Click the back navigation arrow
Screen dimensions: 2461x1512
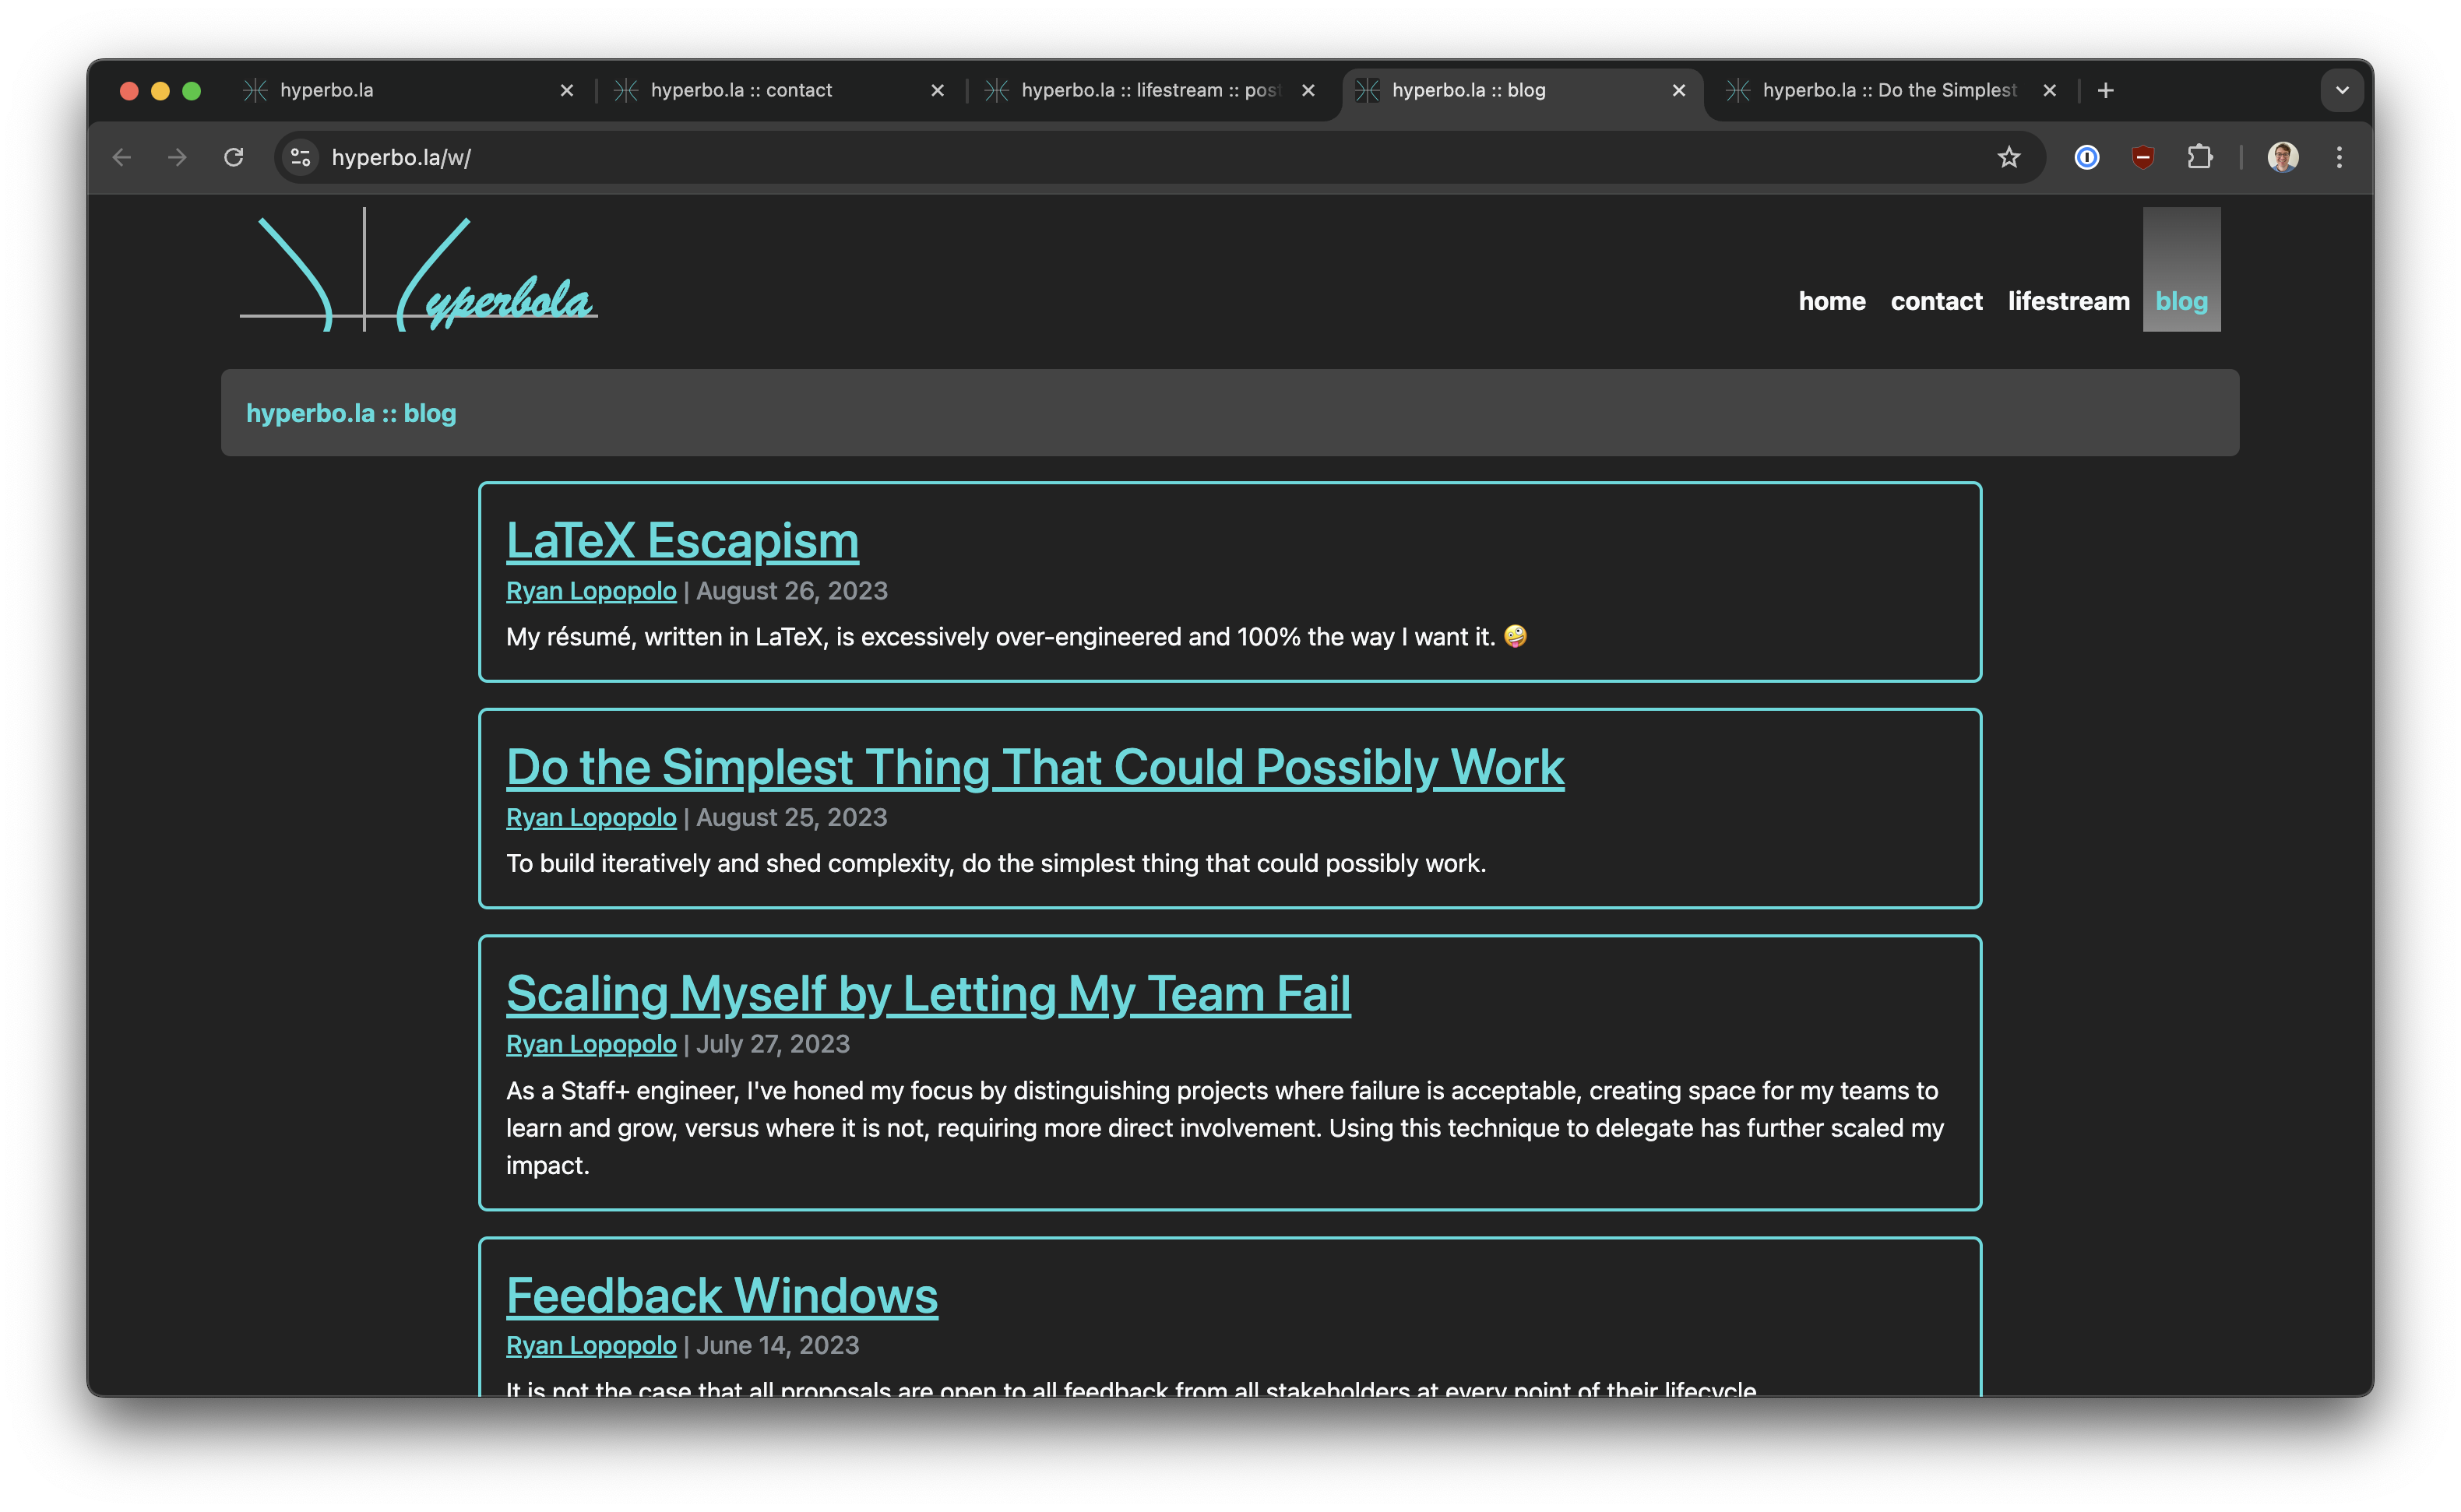pyautogui.click(x=121, y=157)
